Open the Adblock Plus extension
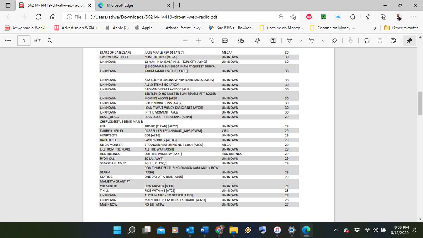The width and height of the screenshot is (423, 238). 308,17
